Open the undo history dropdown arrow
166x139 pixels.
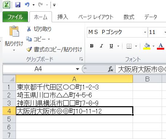tap(33, 5)
